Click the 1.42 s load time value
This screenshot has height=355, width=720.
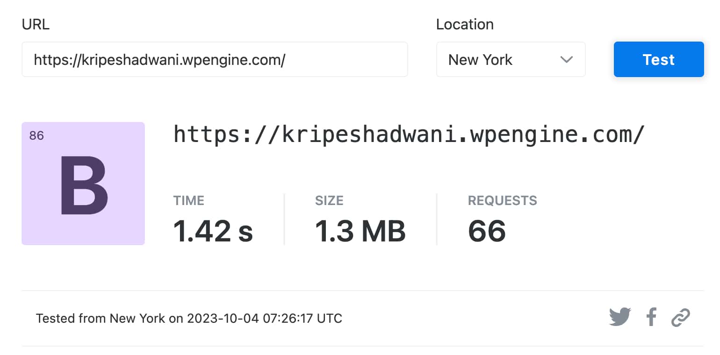coord(213,231)
